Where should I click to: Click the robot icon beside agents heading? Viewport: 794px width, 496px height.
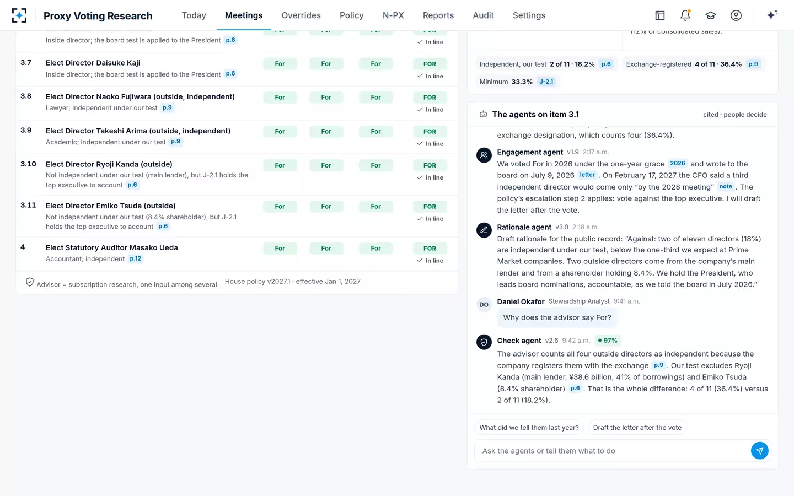pos(483,115)
